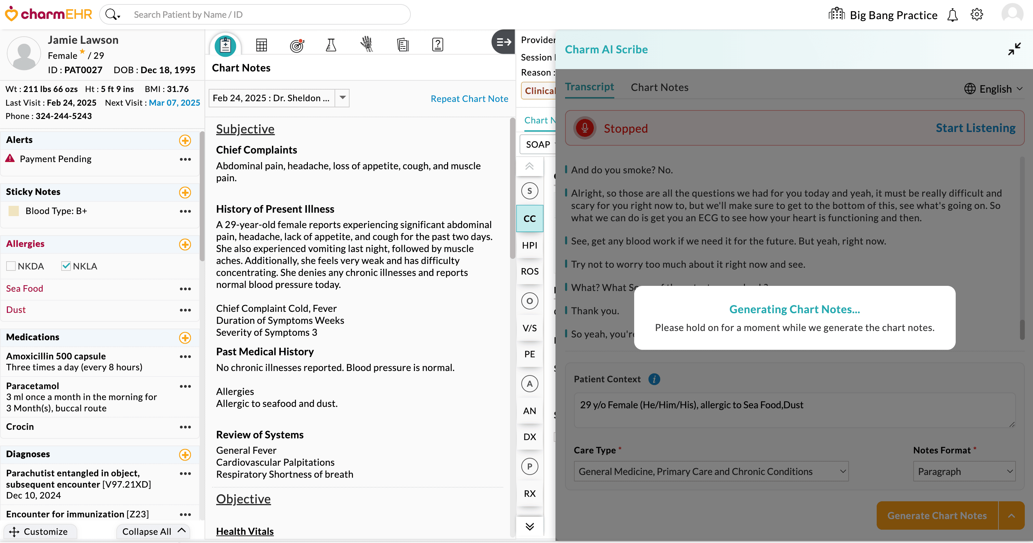Screen dimensions: 1033x543
Task: Open the flowsheet grid icon
Action: tap(261, 45)
